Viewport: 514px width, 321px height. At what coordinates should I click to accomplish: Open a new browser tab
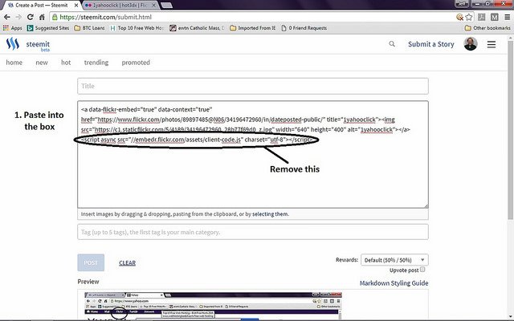(x=166, y=6)
